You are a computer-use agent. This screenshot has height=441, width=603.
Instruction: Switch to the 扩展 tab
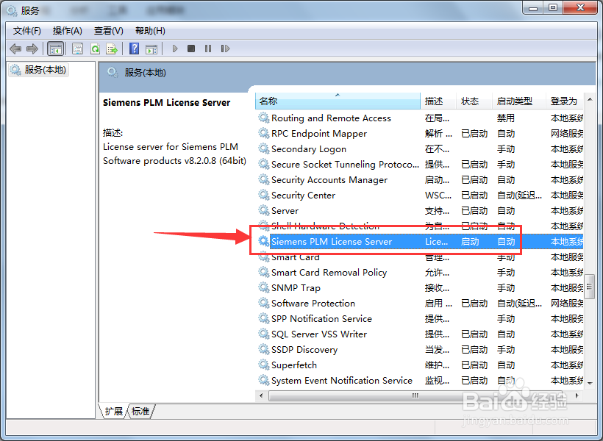pos(113,412)
